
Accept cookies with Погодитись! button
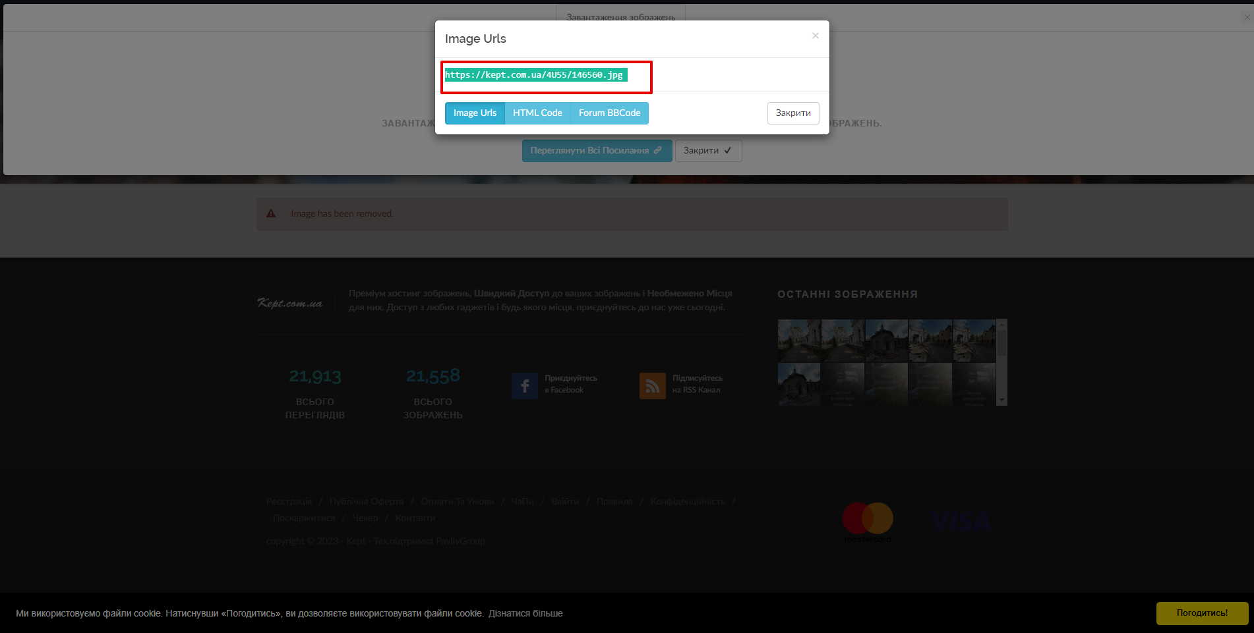click(x=1202, y=613)
